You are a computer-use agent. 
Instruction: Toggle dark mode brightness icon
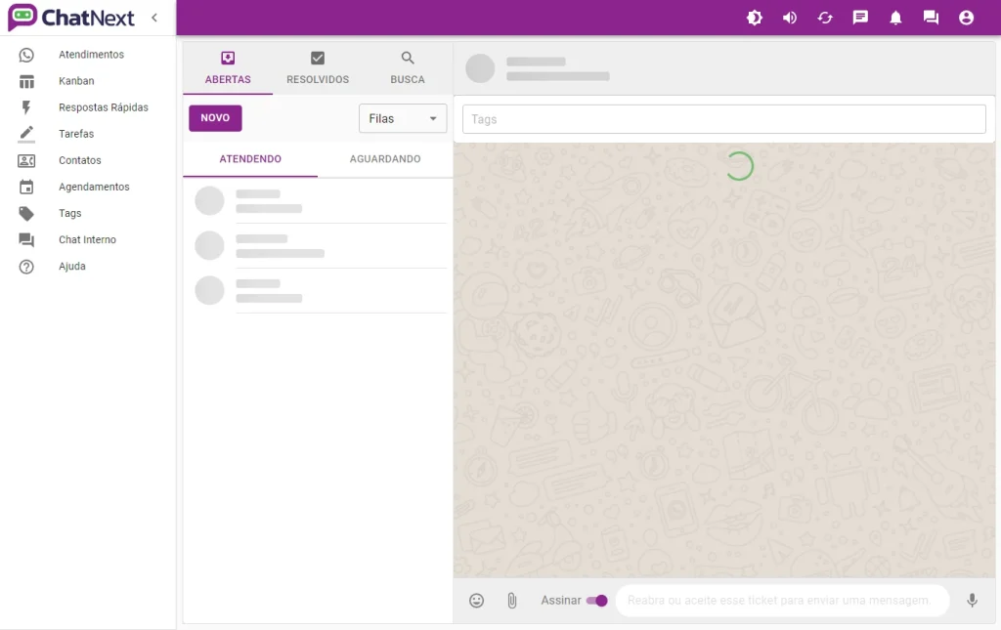click(755, 18)
